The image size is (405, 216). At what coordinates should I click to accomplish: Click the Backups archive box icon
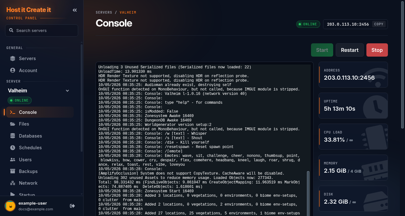(13, 171)
